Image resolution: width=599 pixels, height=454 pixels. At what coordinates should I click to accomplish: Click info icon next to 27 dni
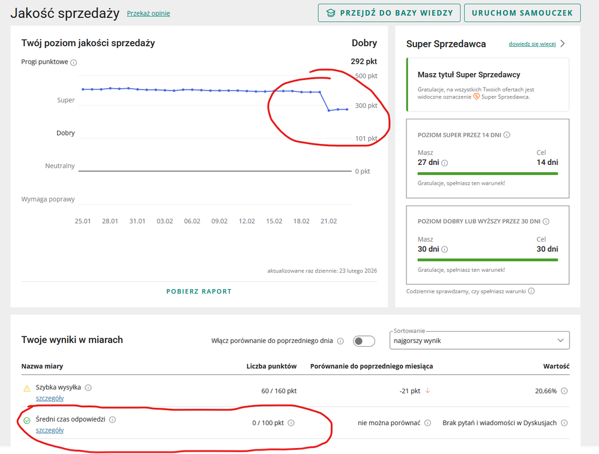click(x=445, y=163)
